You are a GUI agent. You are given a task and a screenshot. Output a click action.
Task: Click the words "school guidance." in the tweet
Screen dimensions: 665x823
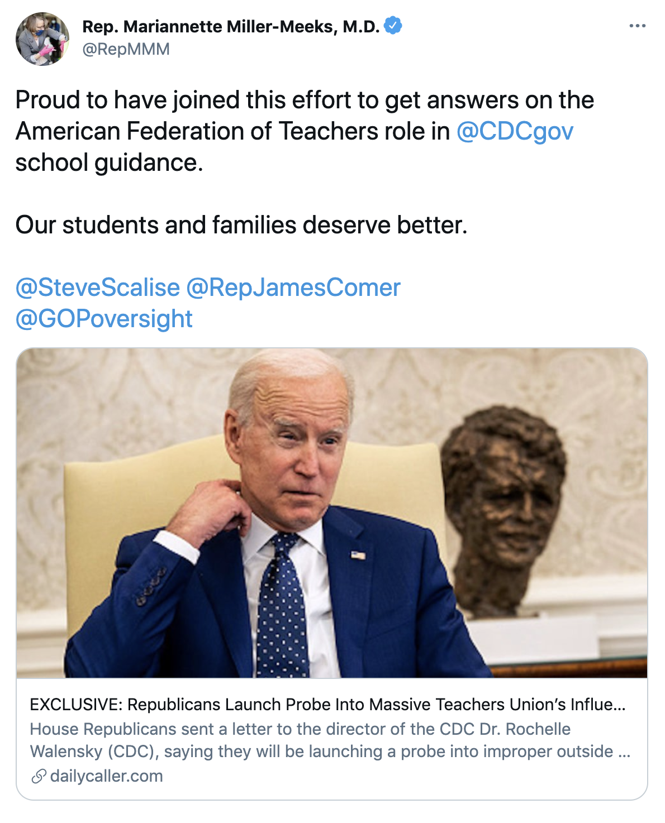pos(109,162)
